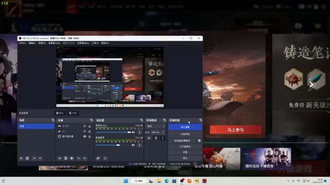Remove the selected source with the trash icon in 来源 panel
The image size is (330, 185).
pyautogui.click(x=66, y=158)
